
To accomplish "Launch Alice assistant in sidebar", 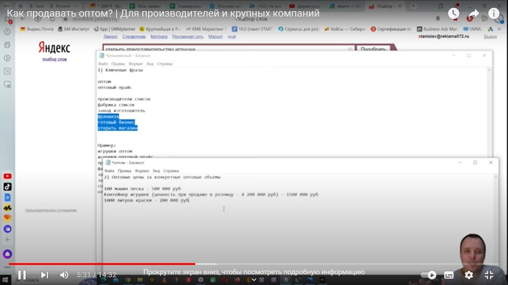I will click(7, 254).
